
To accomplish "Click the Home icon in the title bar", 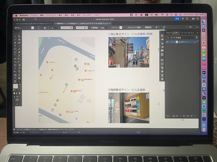I will [x=24, y=19].
